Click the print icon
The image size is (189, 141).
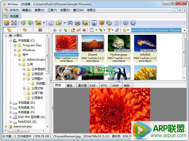78,23
